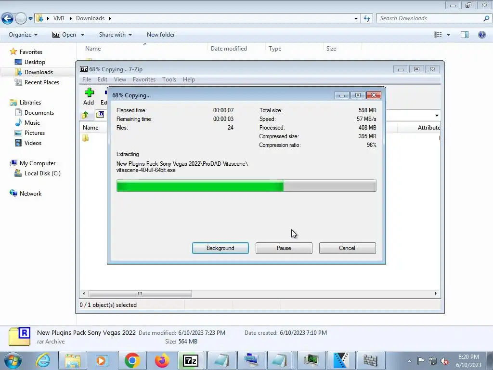Launch Firefox from taskbar
The image size is (493, 370).
click(x=162, y=360)
